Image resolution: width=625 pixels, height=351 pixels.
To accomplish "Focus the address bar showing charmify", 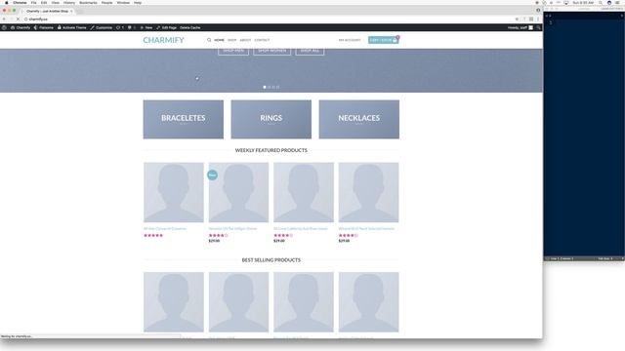I will 267,19.
